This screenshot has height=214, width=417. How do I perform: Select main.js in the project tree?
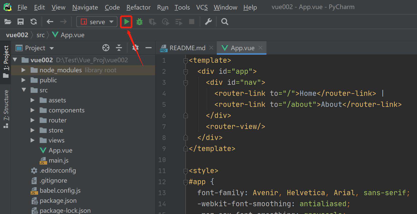coord(54,160)
